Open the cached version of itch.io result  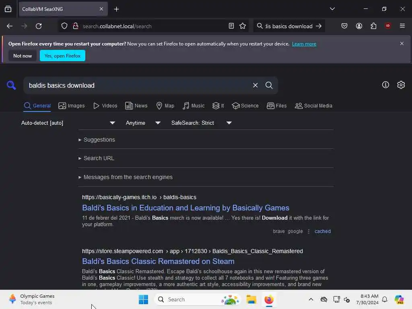point(323,231)
